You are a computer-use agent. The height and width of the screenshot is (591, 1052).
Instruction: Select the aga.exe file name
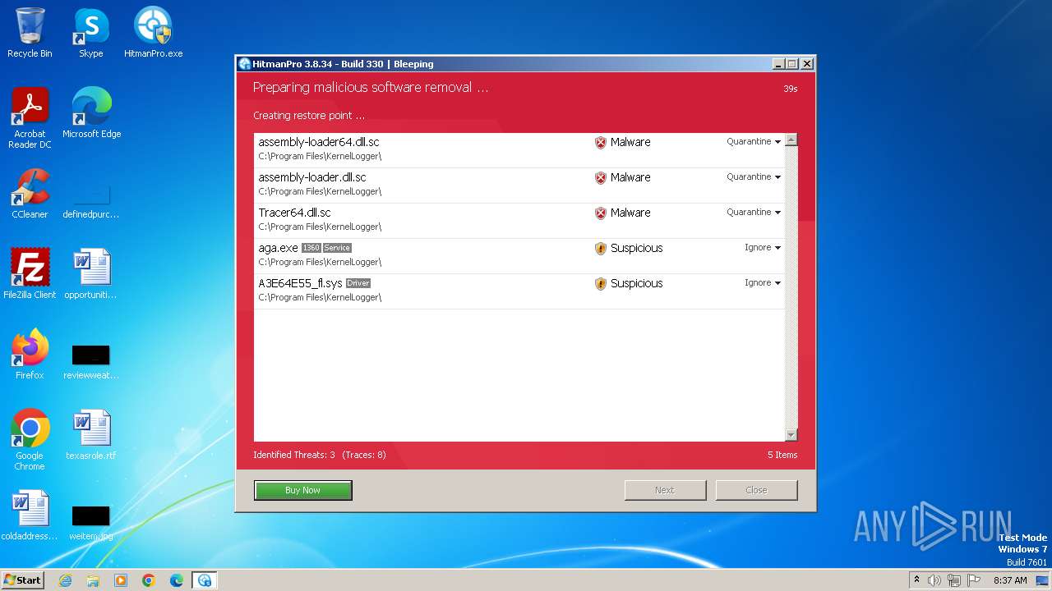(278, 248)
